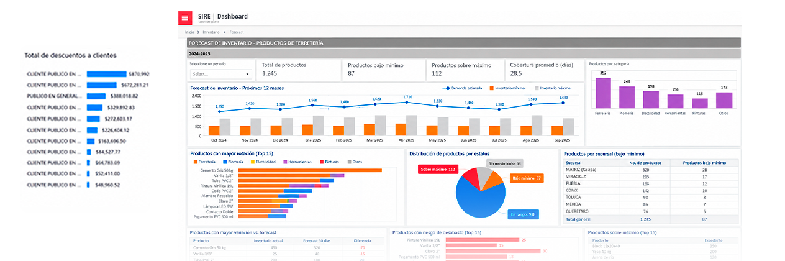Select the Ferretería bar labeled 352
Screen dimensions: 785x261
tap(603, 93)
